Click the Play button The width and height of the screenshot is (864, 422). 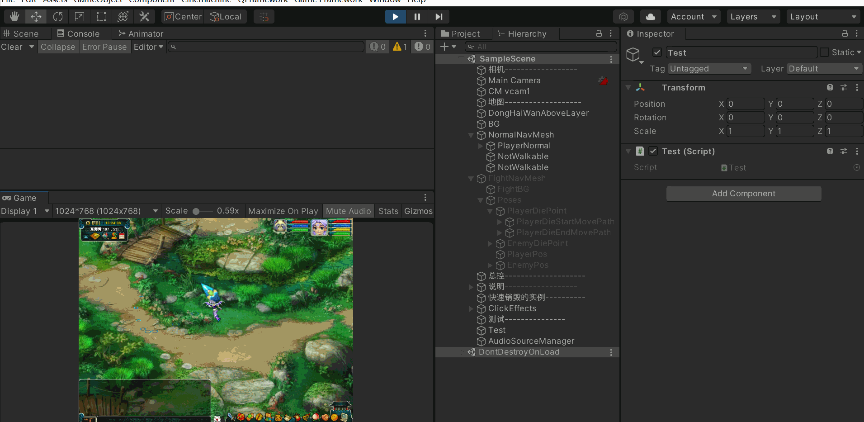pyautogui.click(x=396, y=17)
